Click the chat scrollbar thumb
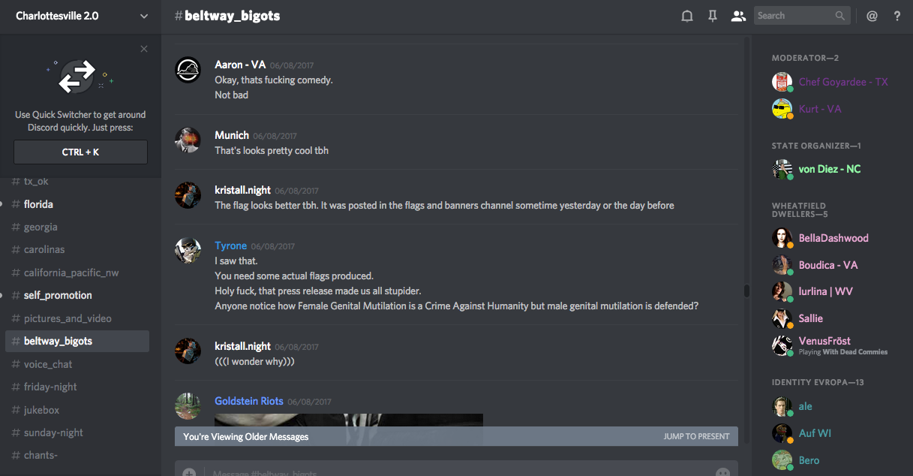913x476 pixels. 746,291
